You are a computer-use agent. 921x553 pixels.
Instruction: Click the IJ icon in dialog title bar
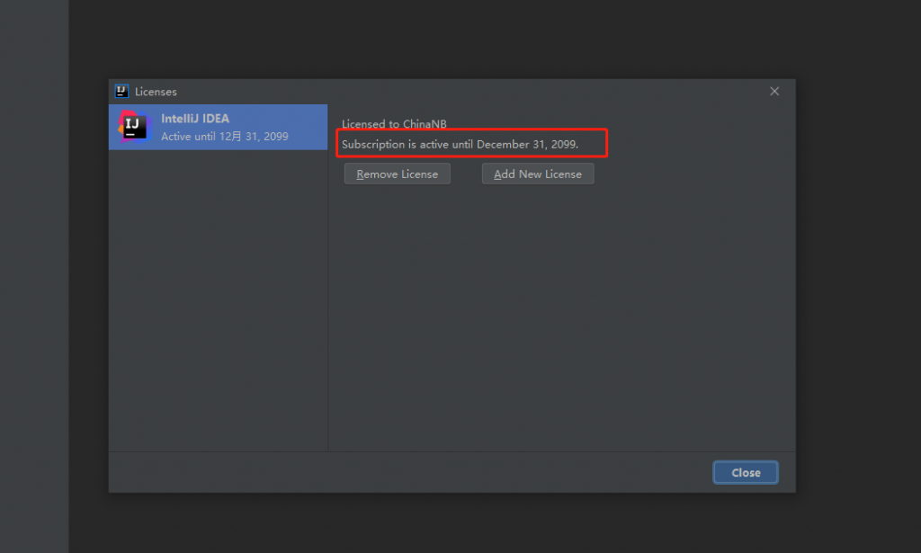(x=121, y=91)
